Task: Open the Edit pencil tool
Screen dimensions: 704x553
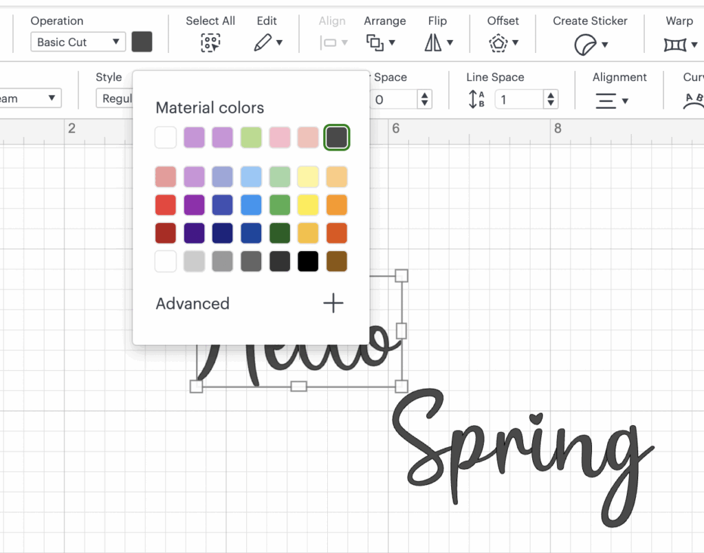Action: click(x=263, y=43)
